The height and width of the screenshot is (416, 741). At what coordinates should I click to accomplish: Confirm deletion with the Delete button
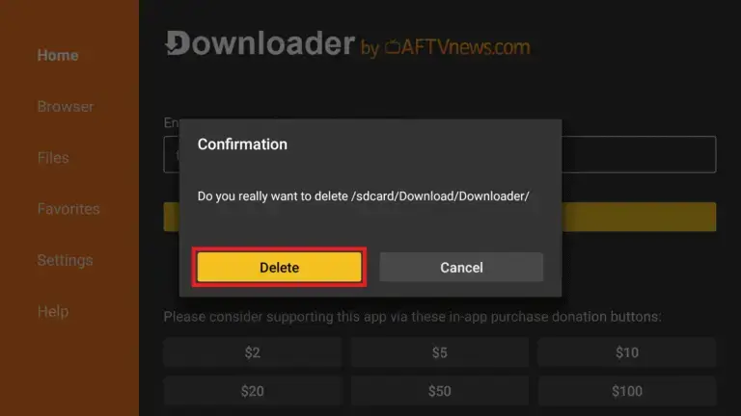279,267
